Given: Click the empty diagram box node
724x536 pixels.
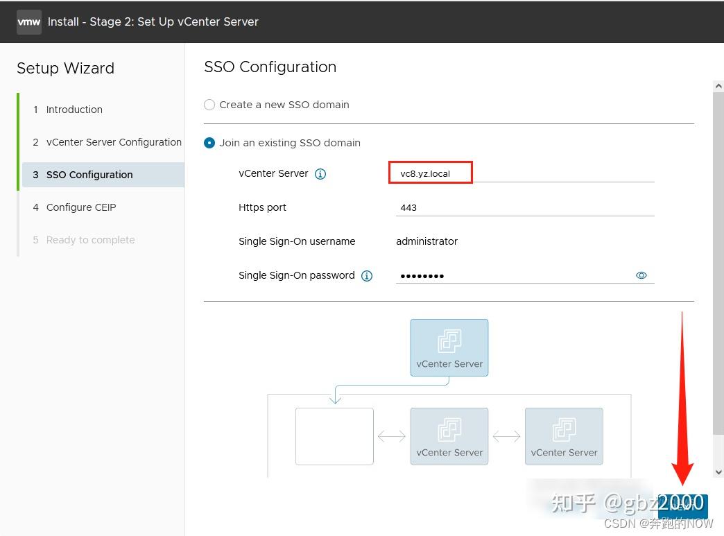Looking at the screenshot, I should 334,436.
